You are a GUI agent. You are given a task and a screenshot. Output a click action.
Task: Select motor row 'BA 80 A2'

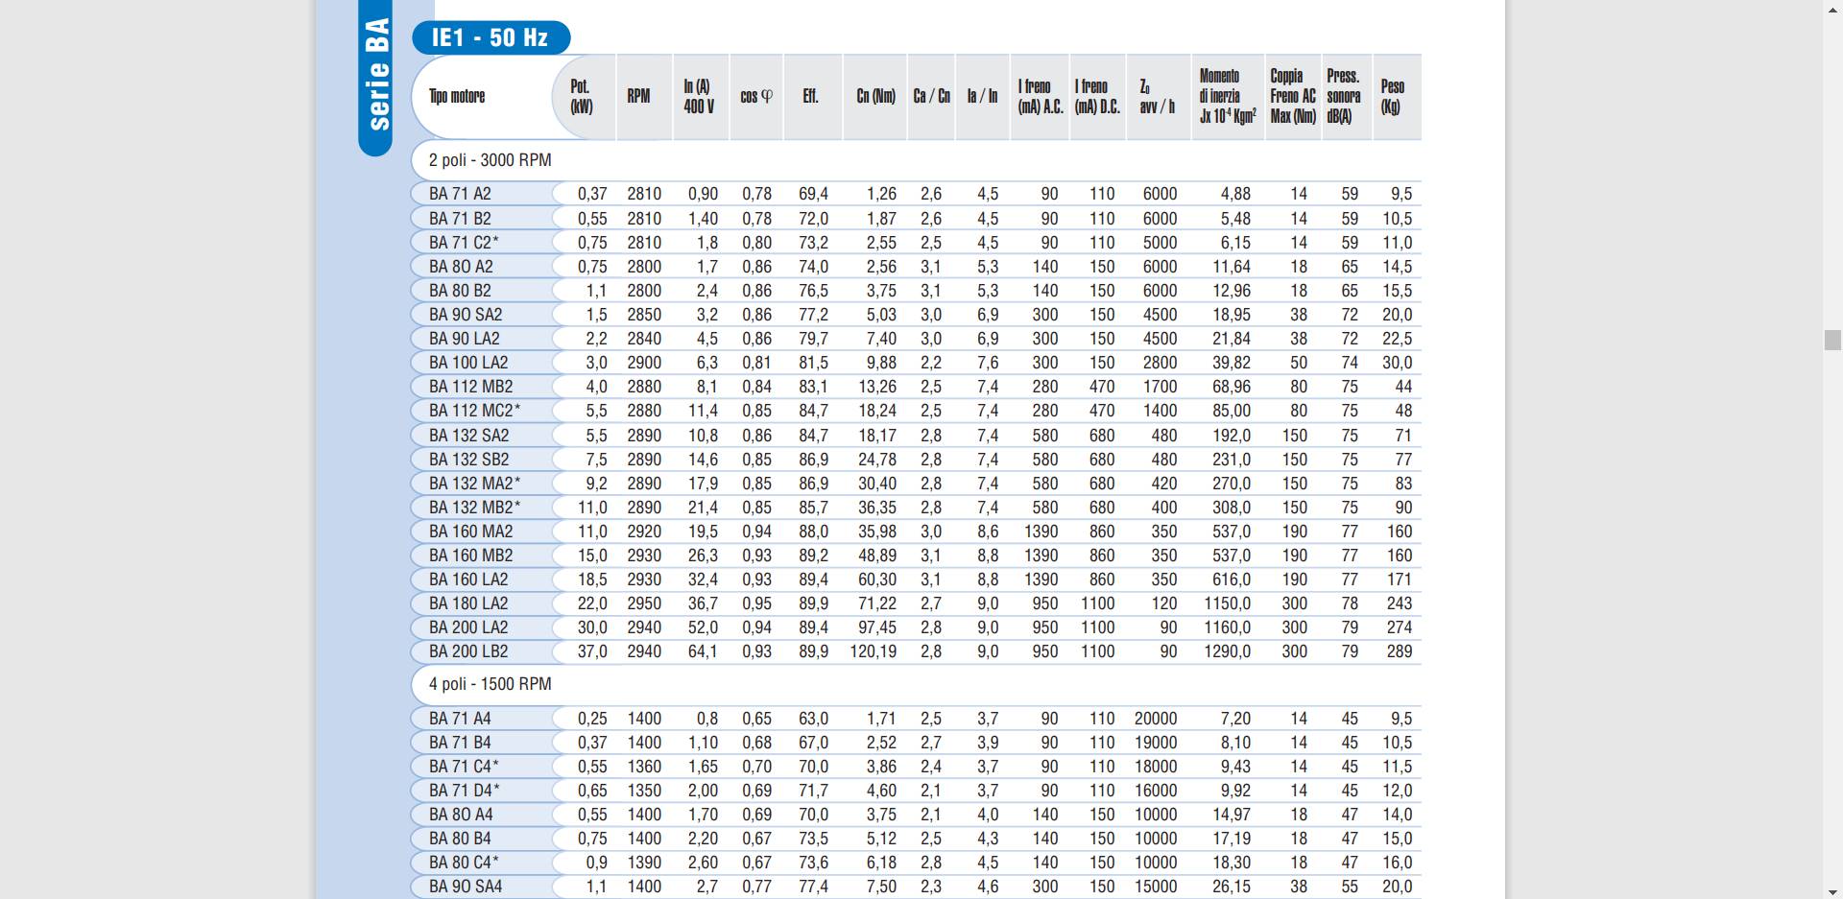(x=917, y=267)
